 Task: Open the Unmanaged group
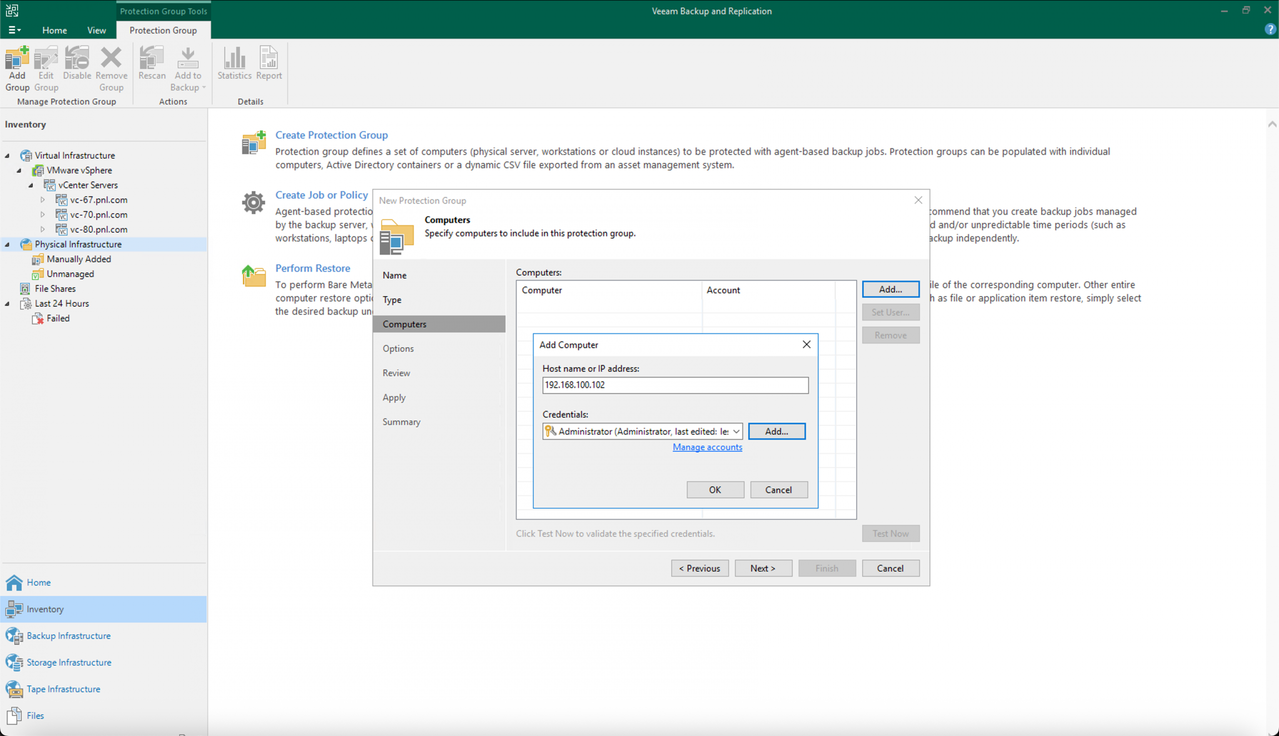click(70, 274)
